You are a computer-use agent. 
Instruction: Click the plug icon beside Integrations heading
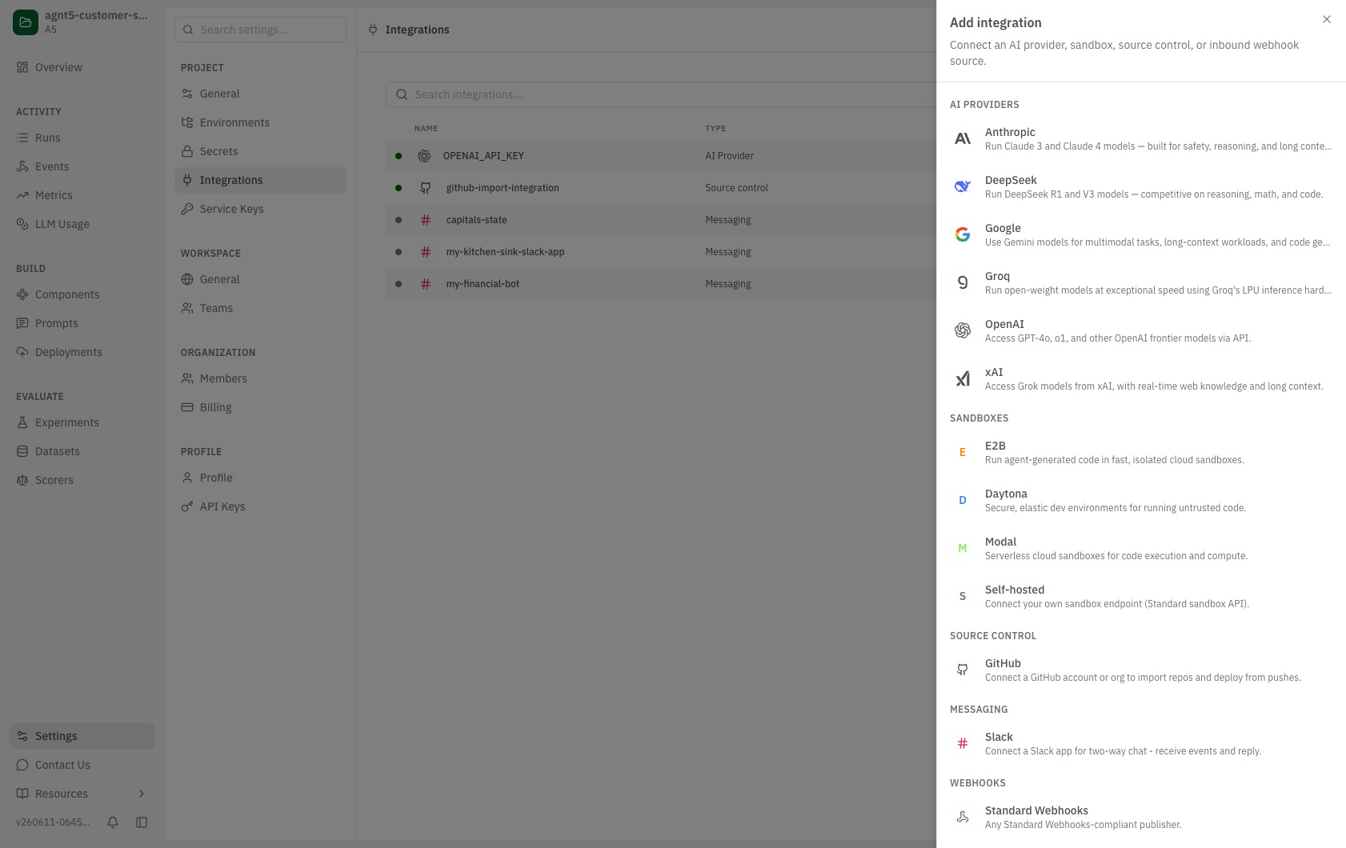click(373, 30)
